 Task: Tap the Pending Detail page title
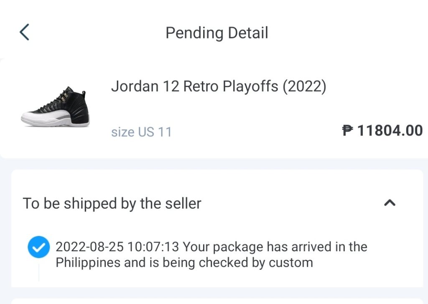[217, 33]
